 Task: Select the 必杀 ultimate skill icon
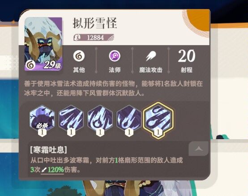pyautogui.click(x=42, y=119)
